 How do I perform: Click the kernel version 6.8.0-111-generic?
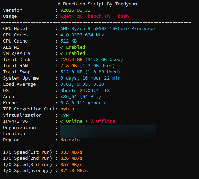[x=84, y=103]
